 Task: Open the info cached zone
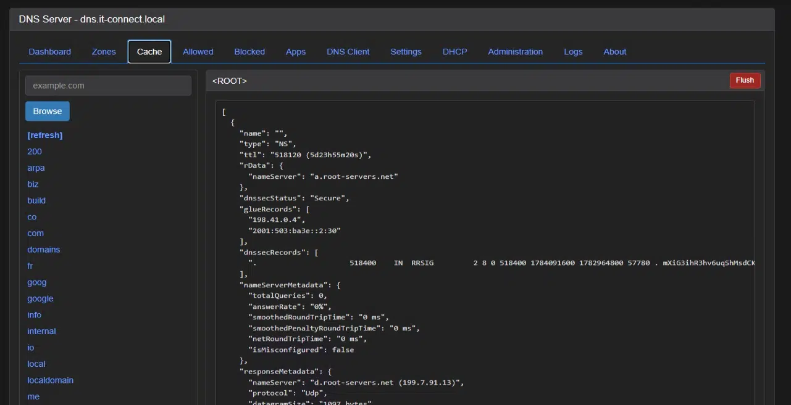click(x=35, y=315)
